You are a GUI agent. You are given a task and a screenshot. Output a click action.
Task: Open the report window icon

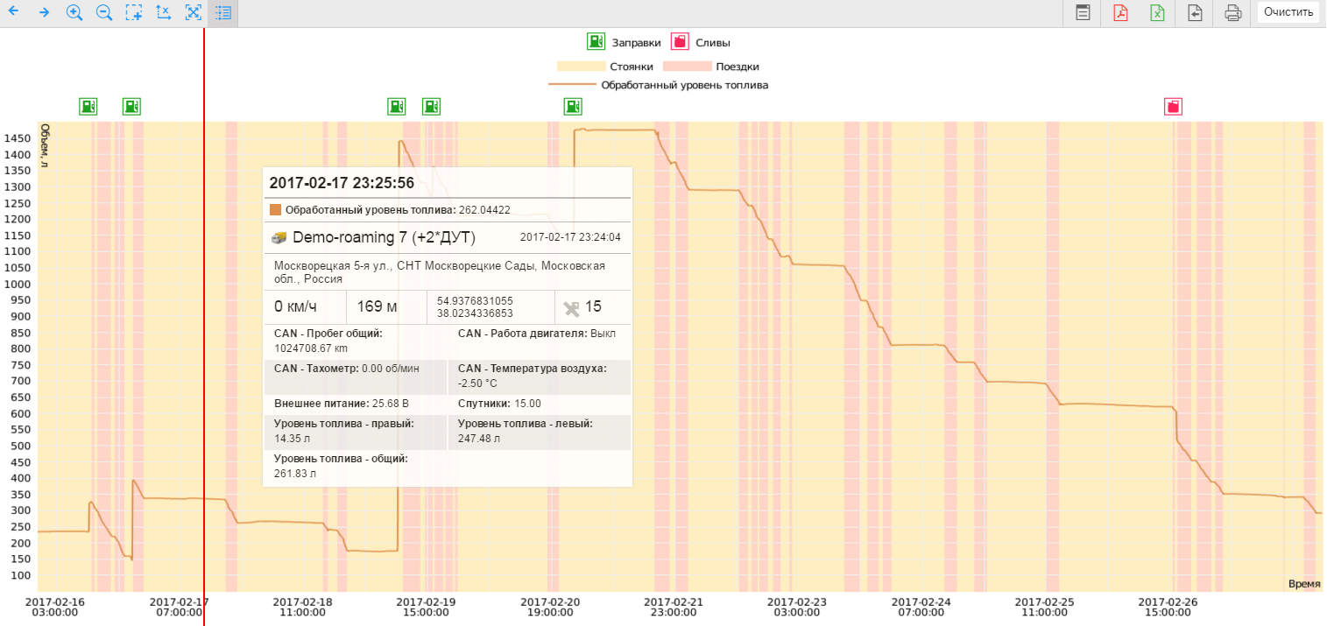pos(1083,12)
